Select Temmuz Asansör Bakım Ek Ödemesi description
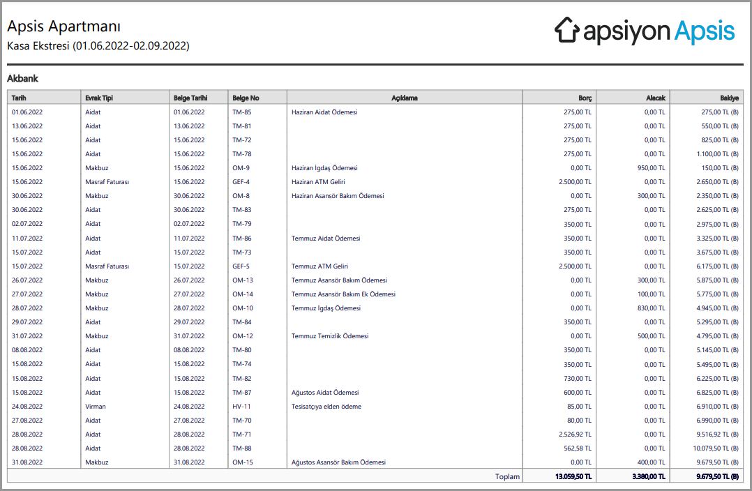Viewport: 752px width, 491px height. (x=343, y=294)
